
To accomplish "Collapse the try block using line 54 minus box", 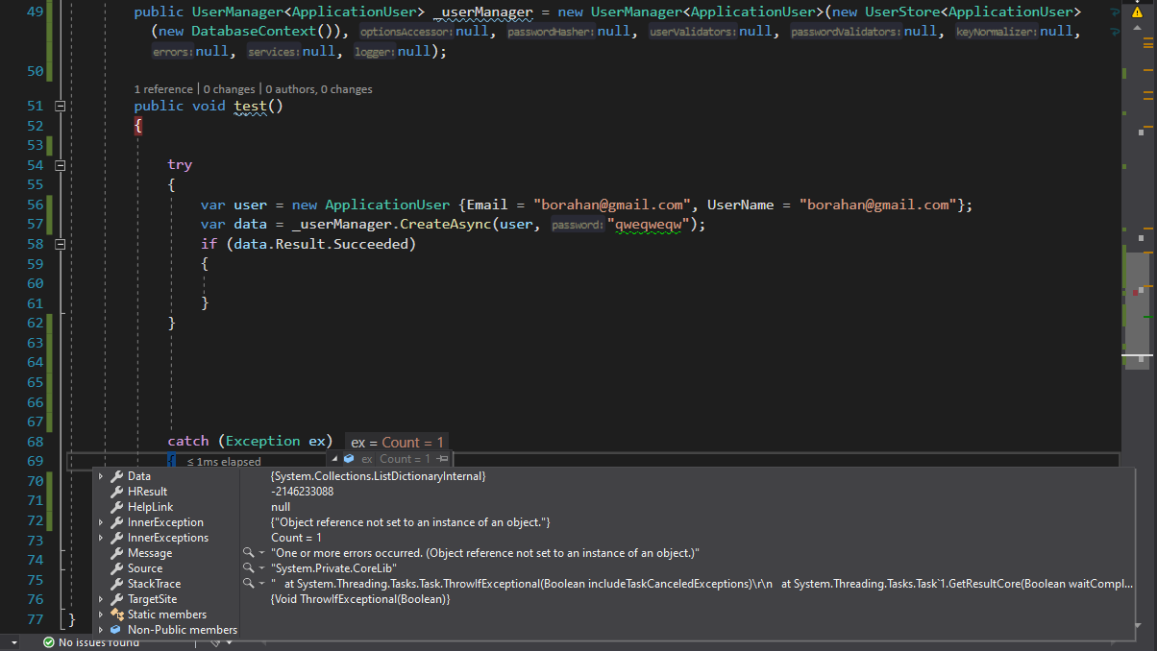I will 60,164.
